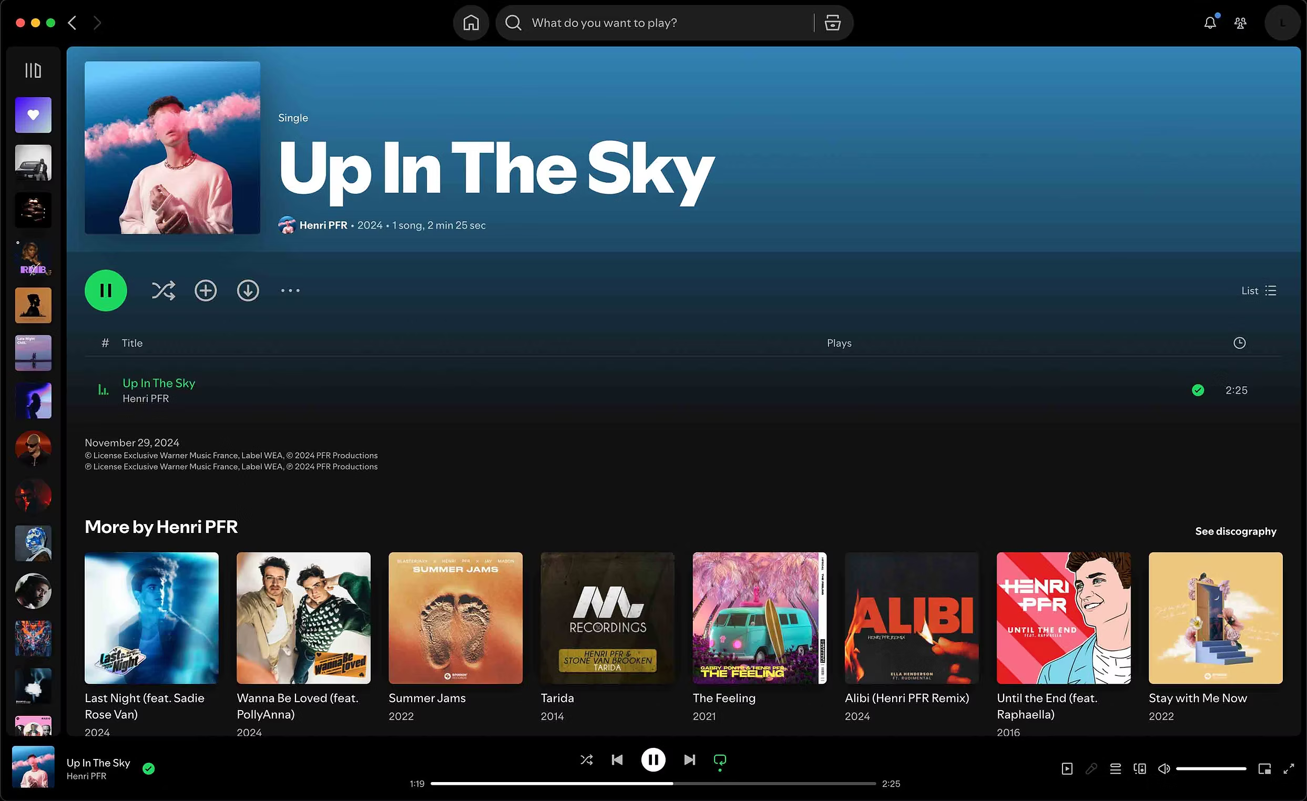Open the notifications bell
Screen dimensions: 1307x801
pos(1210,23)
